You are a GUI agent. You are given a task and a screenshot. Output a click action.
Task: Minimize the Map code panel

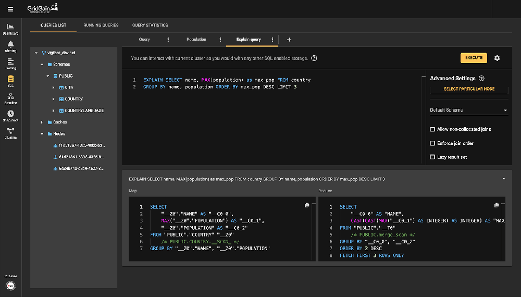[x=313, y=204]
